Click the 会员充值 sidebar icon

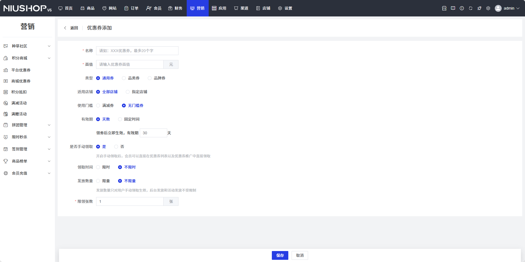point(6,173)
